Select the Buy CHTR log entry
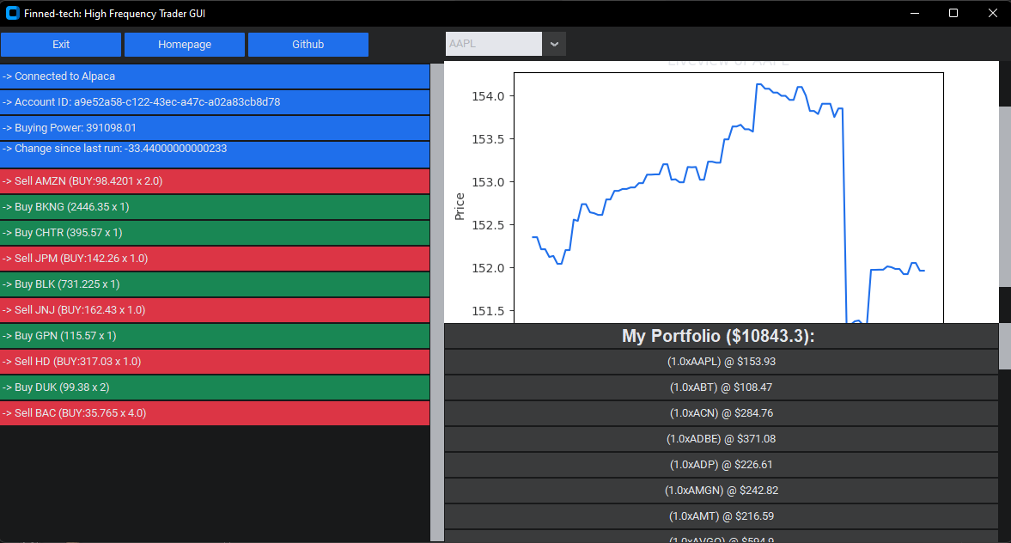This screenshot has height=543, width=1011. [215, 233]
